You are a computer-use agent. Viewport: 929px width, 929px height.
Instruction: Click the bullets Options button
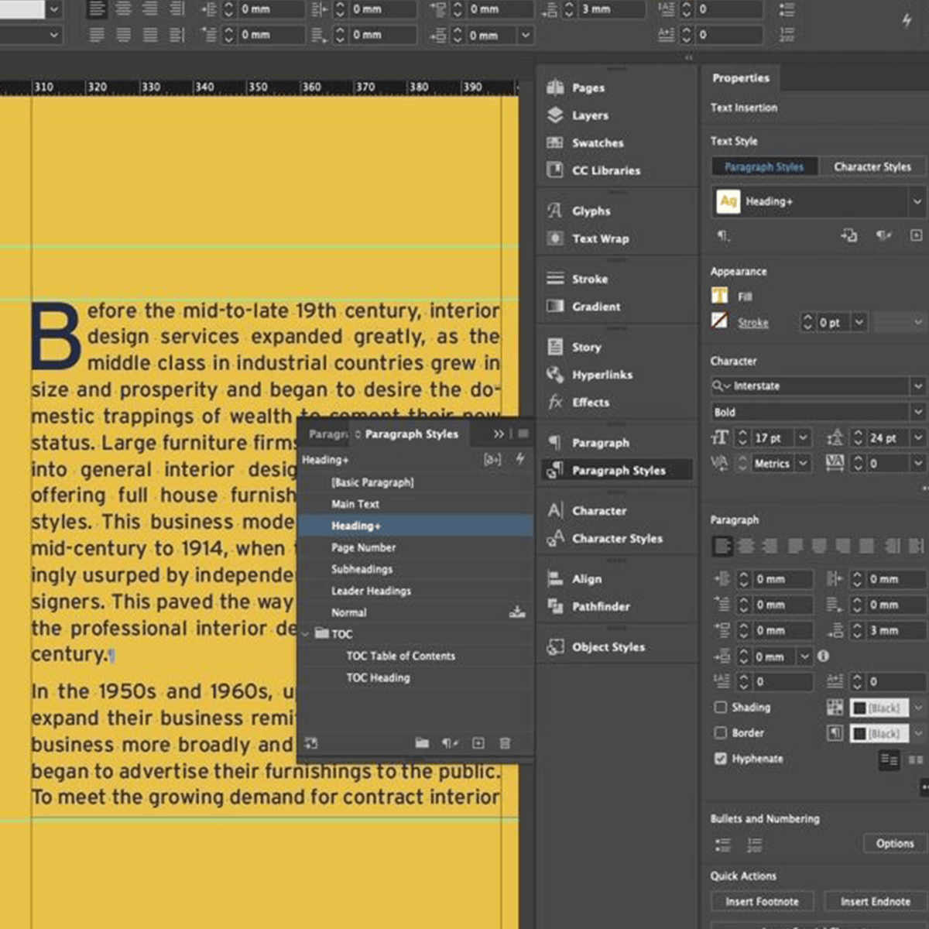894,843
